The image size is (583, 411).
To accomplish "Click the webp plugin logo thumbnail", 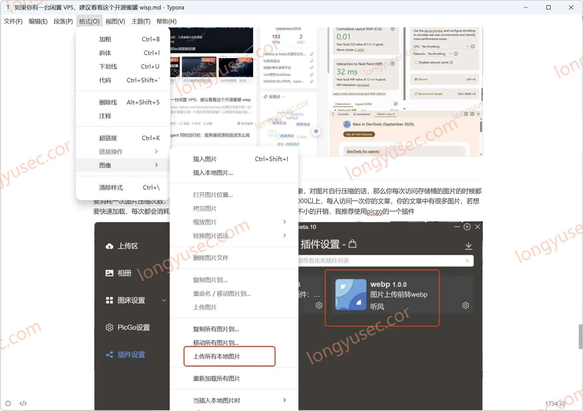I will tap(351, 295).
